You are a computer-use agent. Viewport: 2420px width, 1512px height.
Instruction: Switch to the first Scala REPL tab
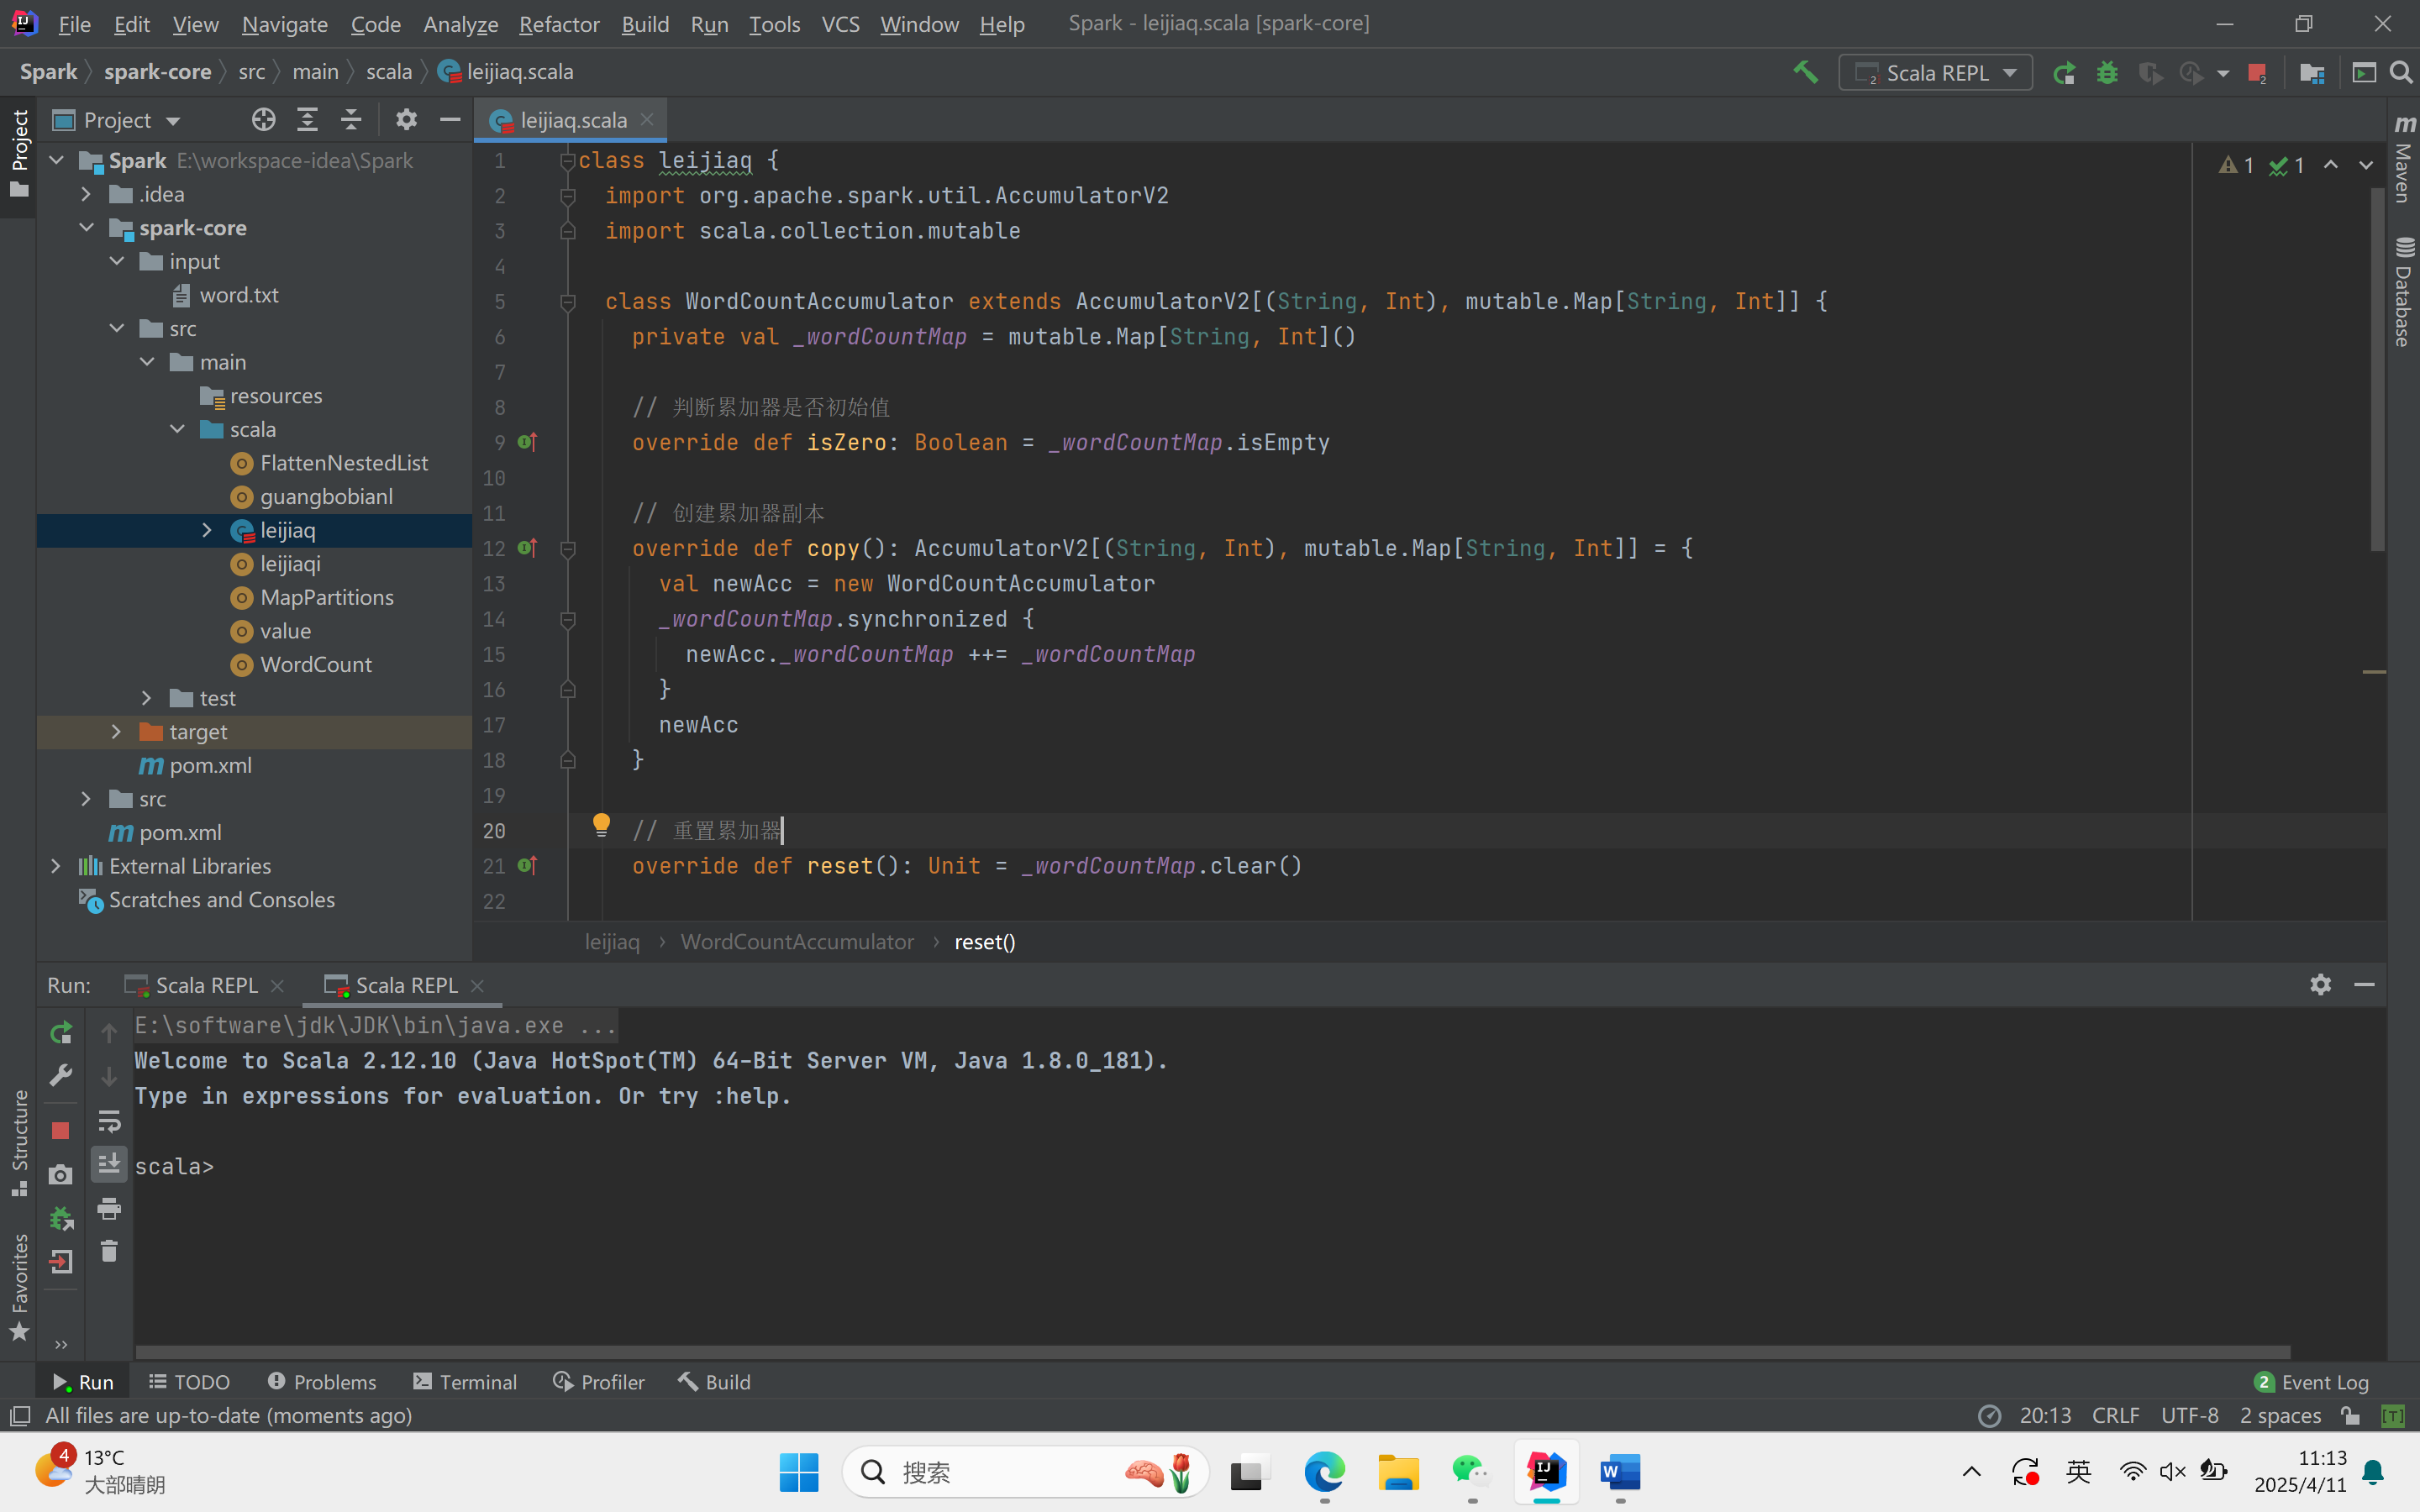pyautogui.click(x=205, y=985)
